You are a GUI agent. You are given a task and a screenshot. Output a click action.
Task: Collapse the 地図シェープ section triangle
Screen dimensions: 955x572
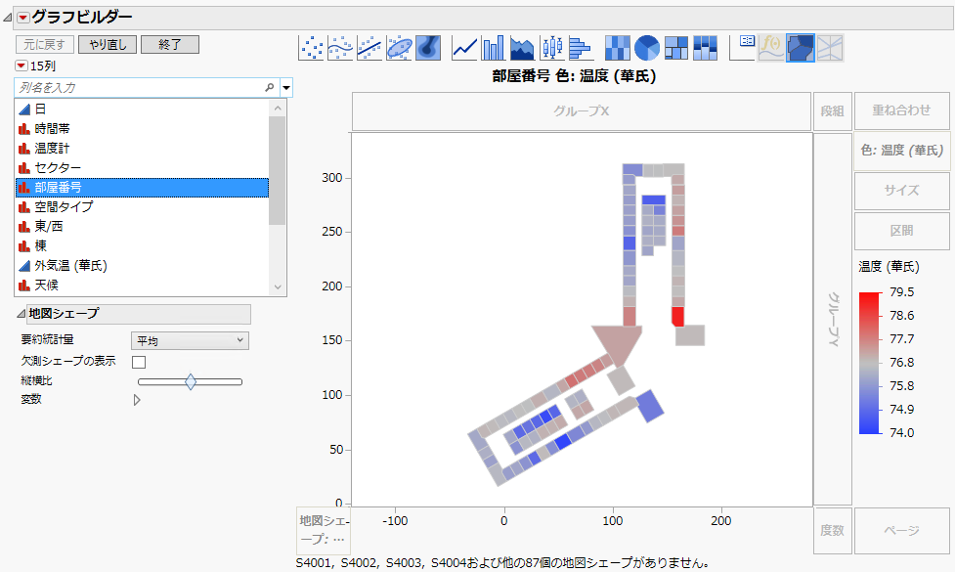click(22, 314)
